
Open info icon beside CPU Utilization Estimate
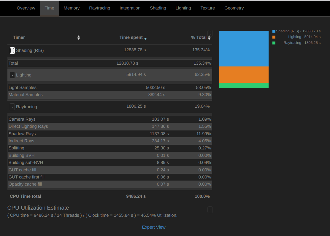pyautogui.click(x=210, y=210)
